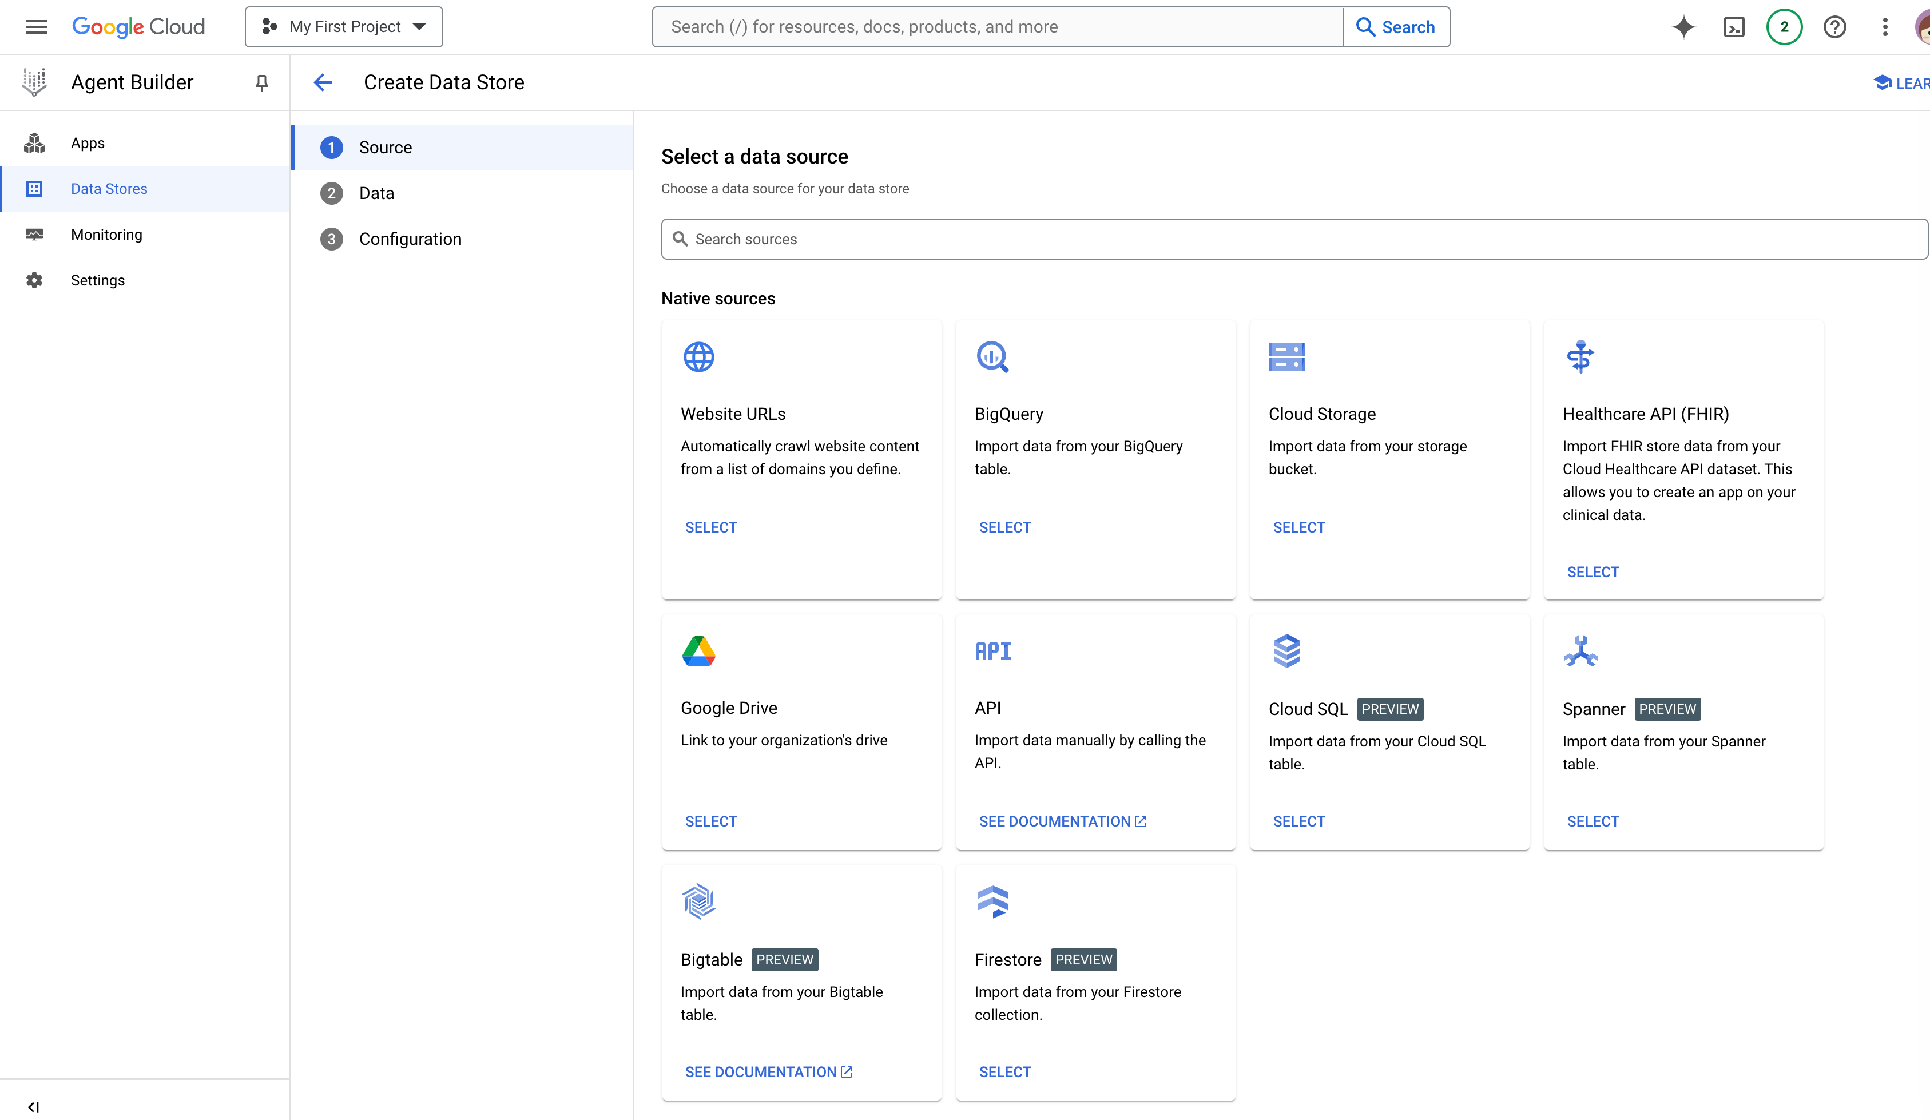Image resolution: width=1930 pixels, height=1120 pixels.
Task: Open the three-dot more options menu
Action: coord(1885,27)
